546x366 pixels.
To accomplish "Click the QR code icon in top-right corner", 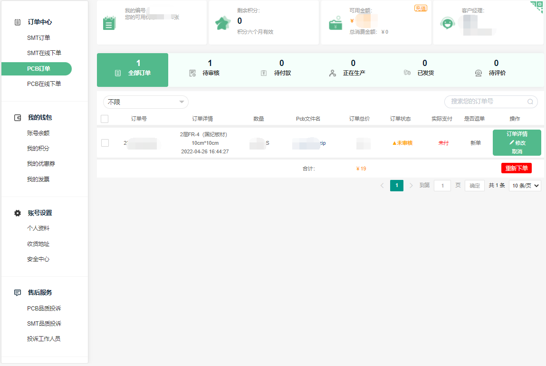I will [537, 7].
